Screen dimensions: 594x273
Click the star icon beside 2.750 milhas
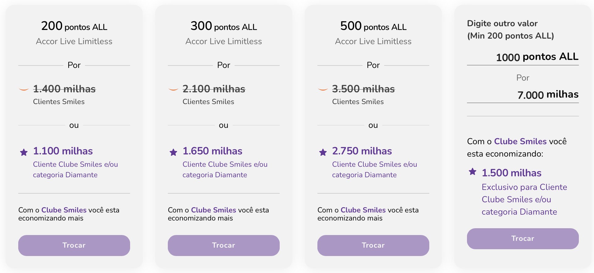[323, 152]
